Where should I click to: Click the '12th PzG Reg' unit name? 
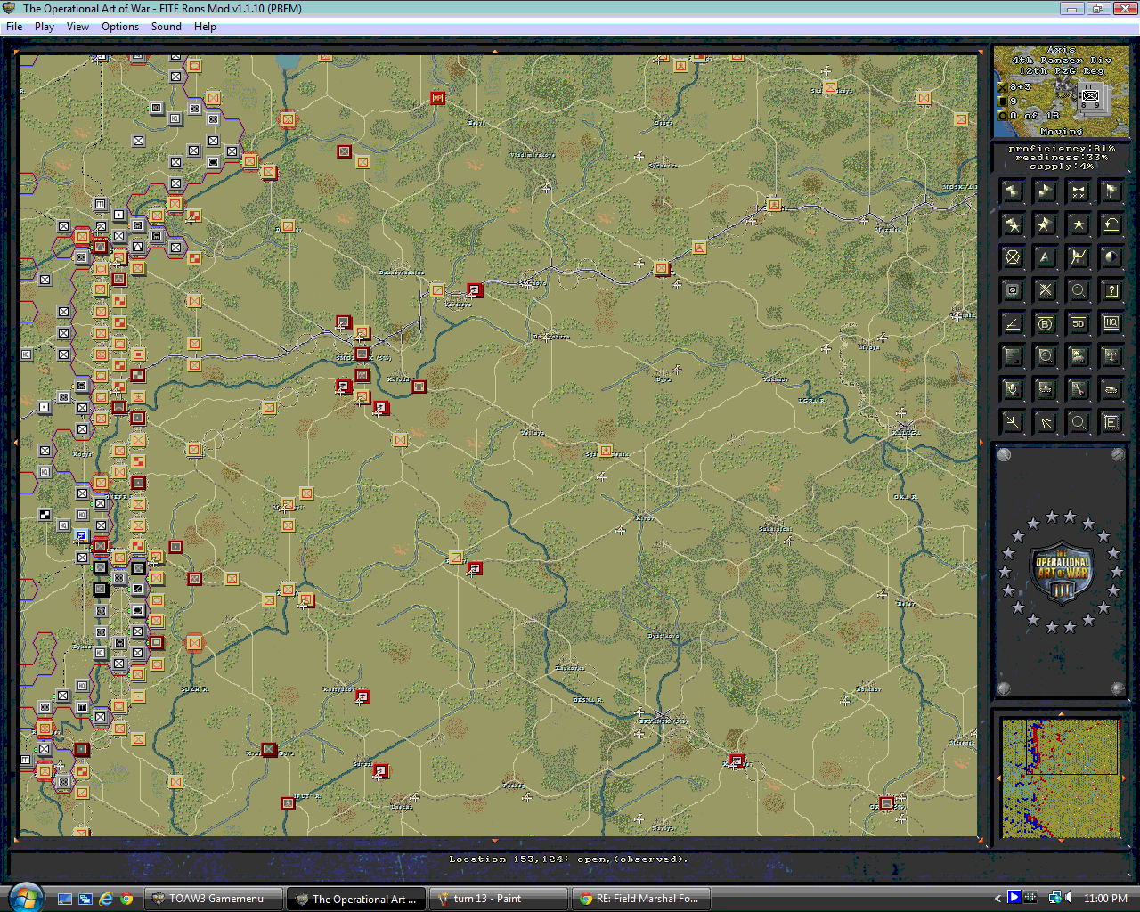(x=1061, y=71)
